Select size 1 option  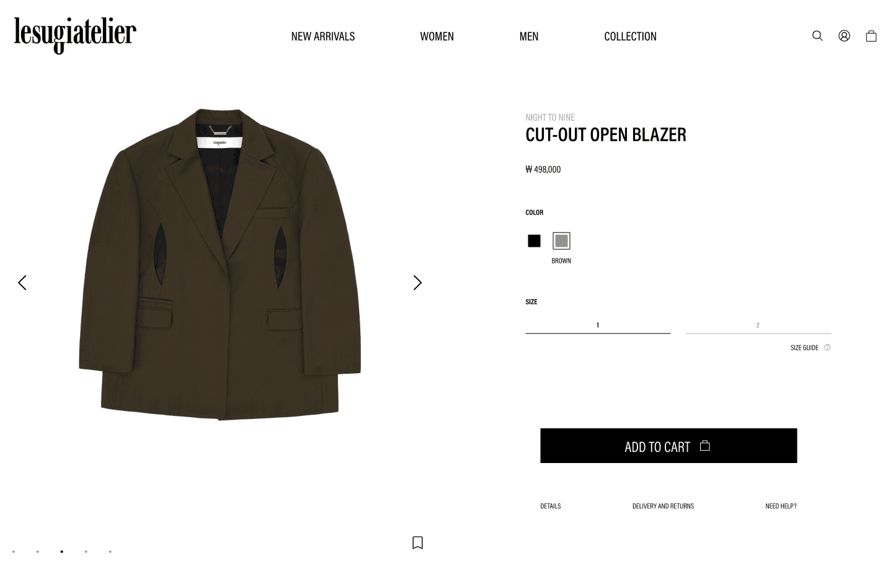coord(598,325)
